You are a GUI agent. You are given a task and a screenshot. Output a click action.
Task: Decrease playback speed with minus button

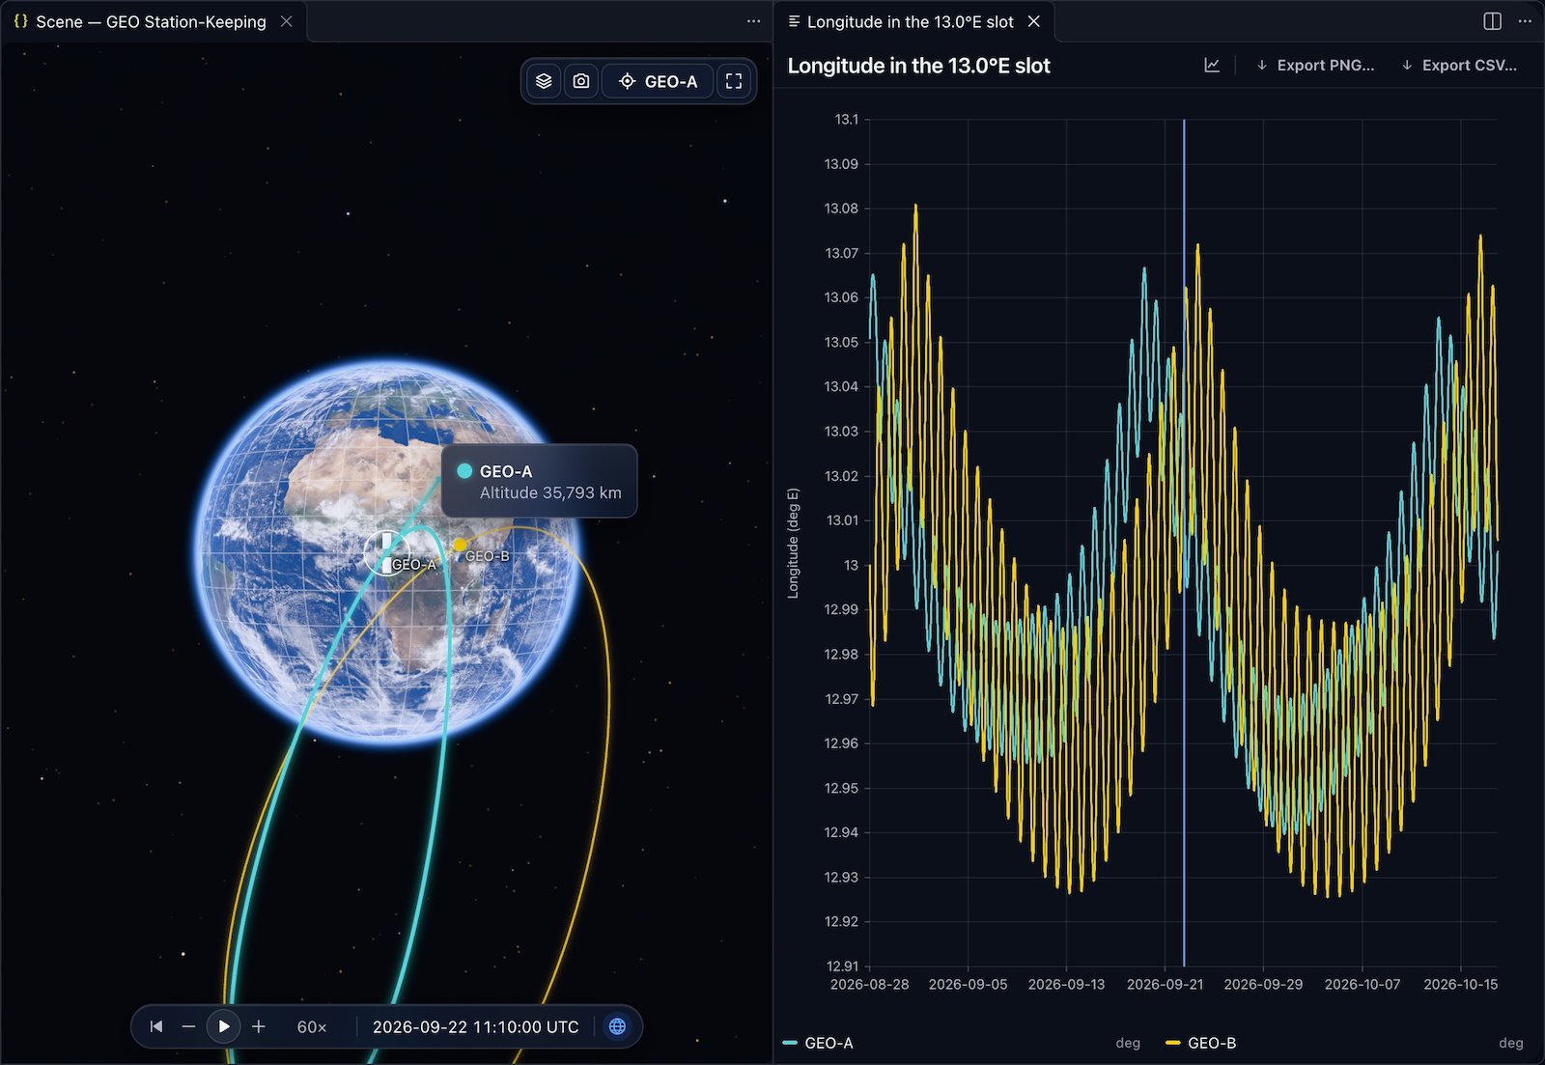[188, 1026]
